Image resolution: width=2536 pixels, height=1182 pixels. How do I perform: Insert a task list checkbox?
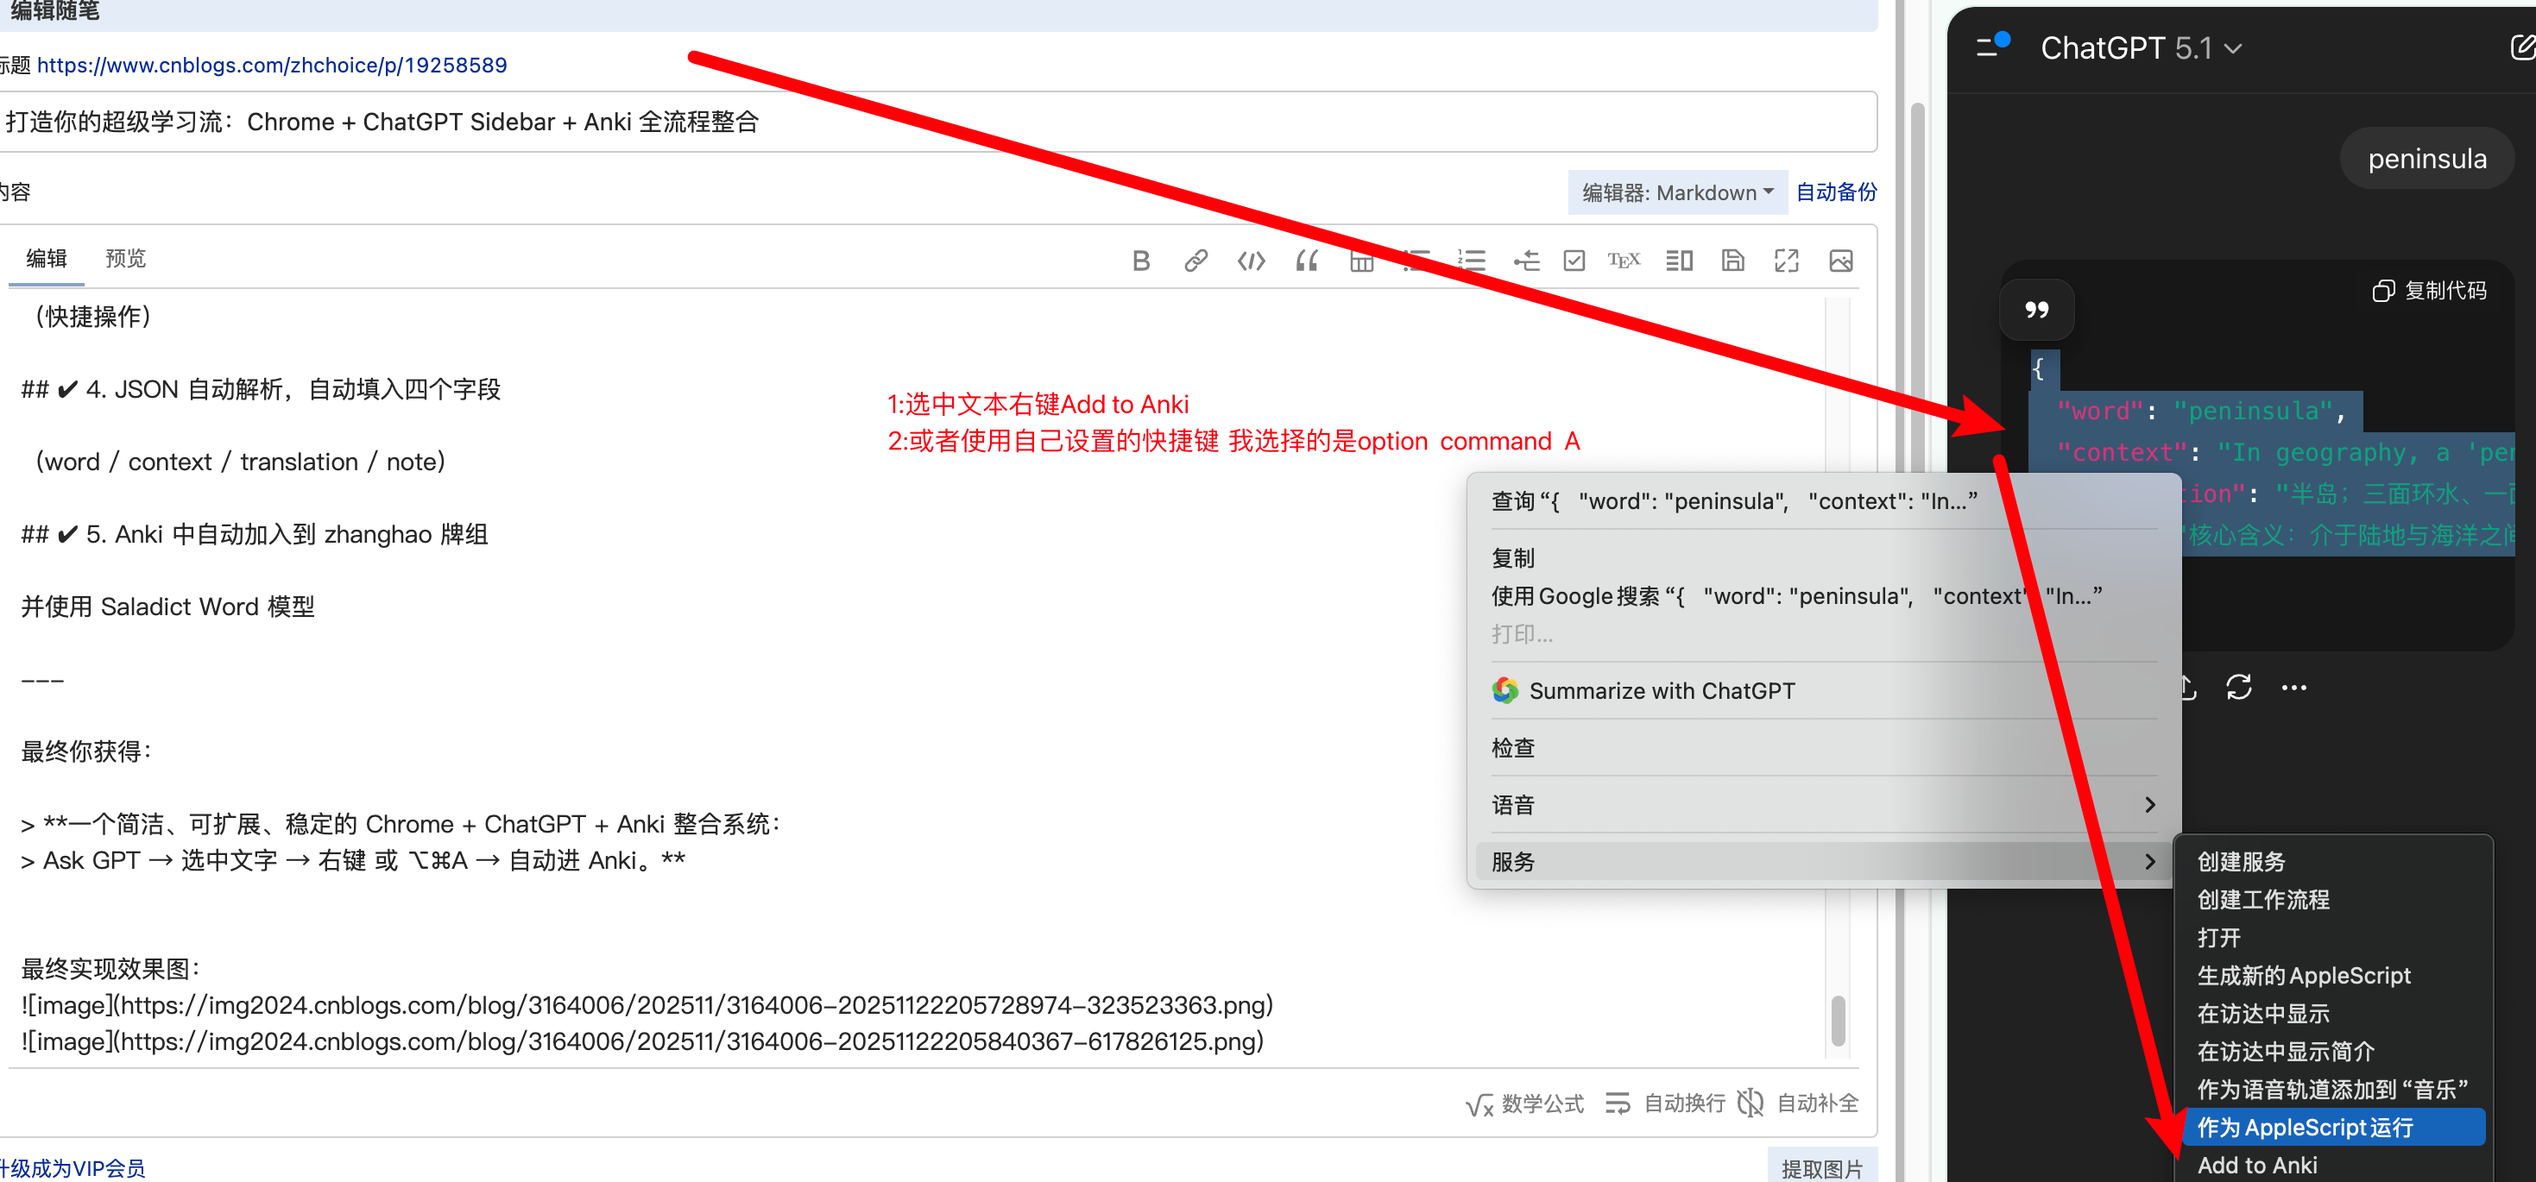click(x=1574, y=261)
